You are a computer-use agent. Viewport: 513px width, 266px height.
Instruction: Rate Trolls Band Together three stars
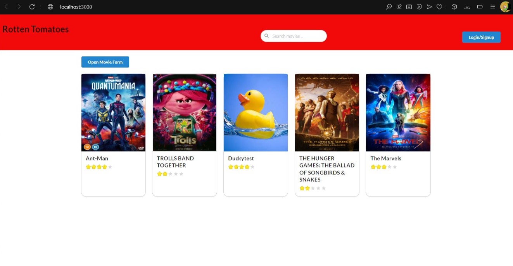click(170, 174)
